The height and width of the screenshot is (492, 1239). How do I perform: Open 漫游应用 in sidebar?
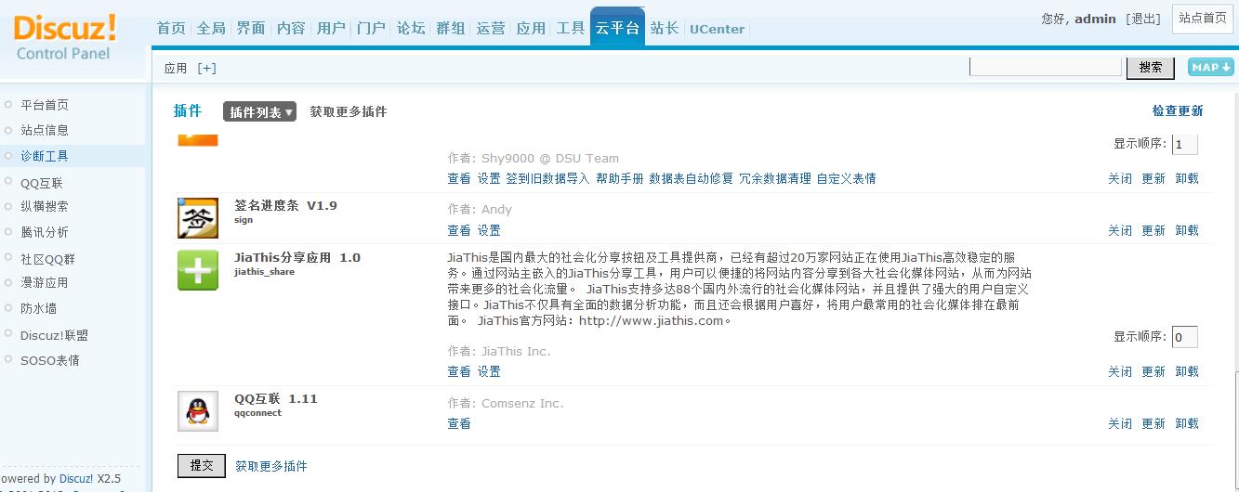click(x=45, y=282)
